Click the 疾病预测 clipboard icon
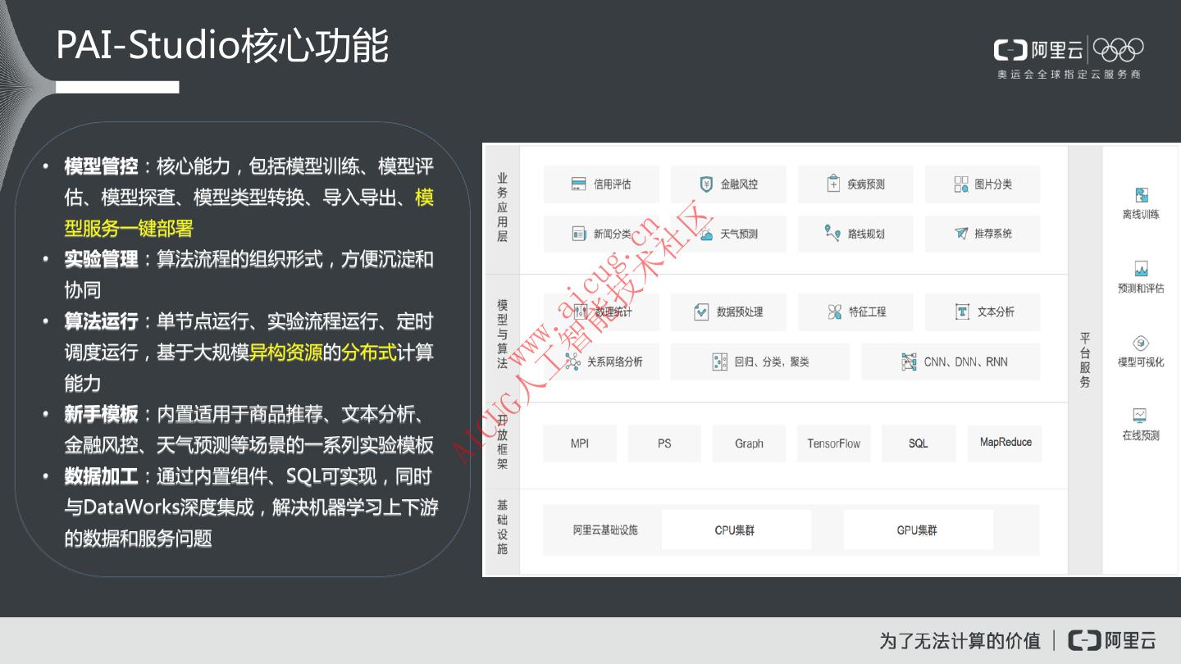 pos(833,184)
